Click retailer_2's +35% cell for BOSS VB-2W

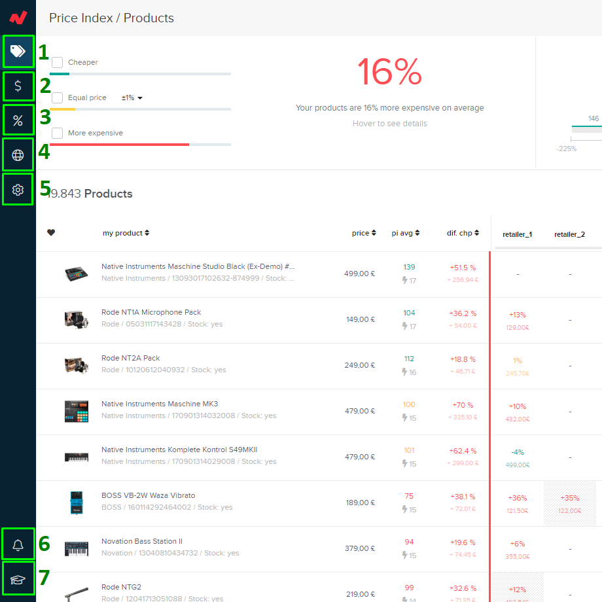[569, 503]
